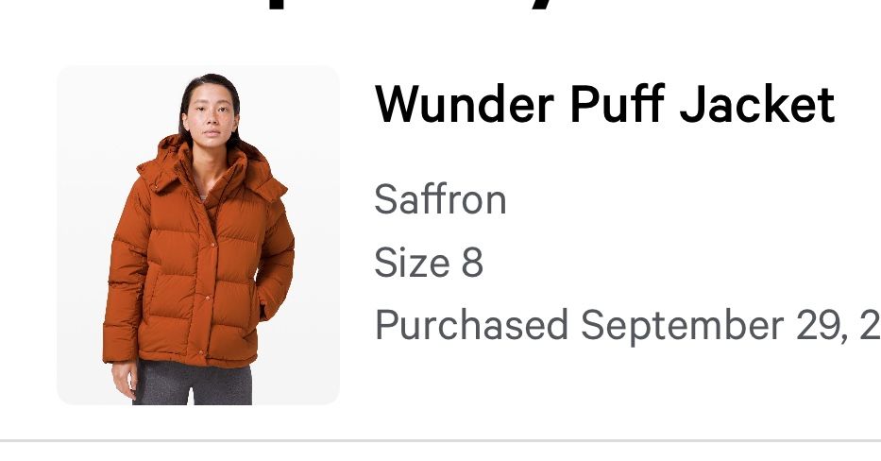Viewport: 881px width, 461px height.
Task: Open the Wunder Puff Jacket product thumbnail
Action: (x=197, y=235)
